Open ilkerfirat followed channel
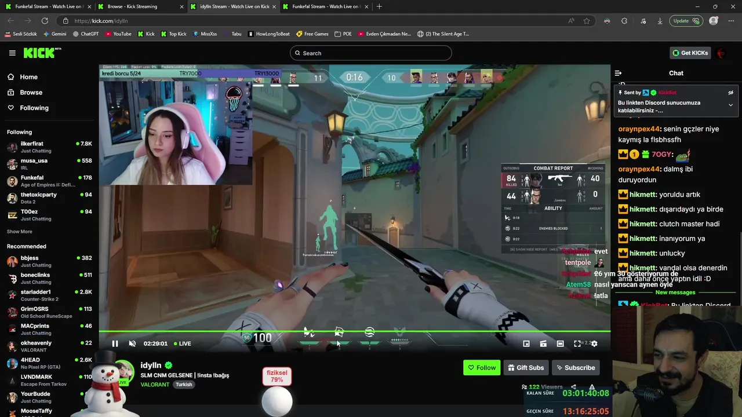Screen dimensions: 742x417 (x=49, y=147)
